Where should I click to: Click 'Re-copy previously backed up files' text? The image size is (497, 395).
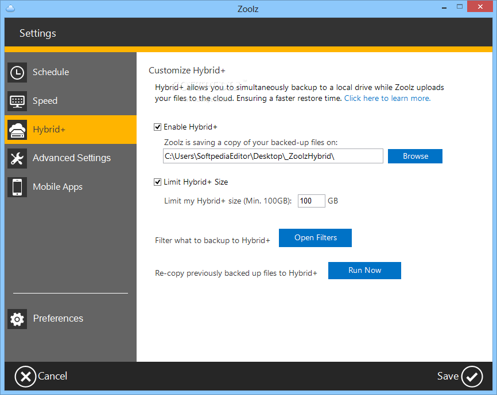pyautogui.click(x=236, y=273)
